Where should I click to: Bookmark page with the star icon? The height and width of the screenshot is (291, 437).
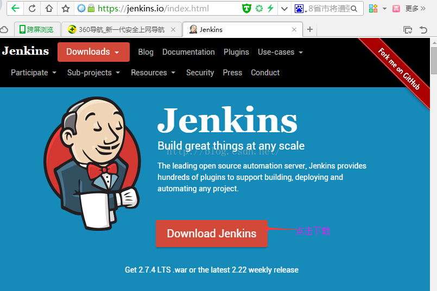point(66,9)
